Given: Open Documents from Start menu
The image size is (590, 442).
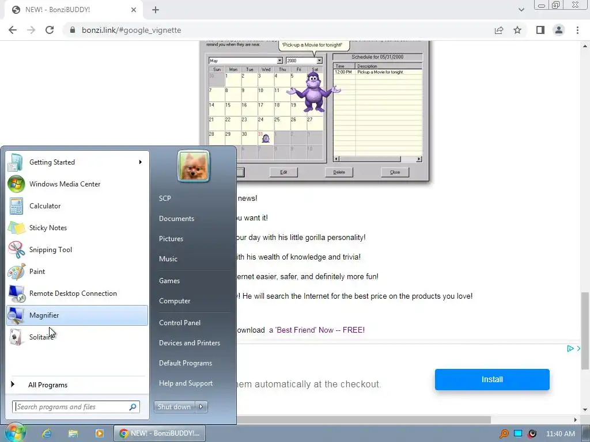Looking at the screenshot, I should point(176,219).
